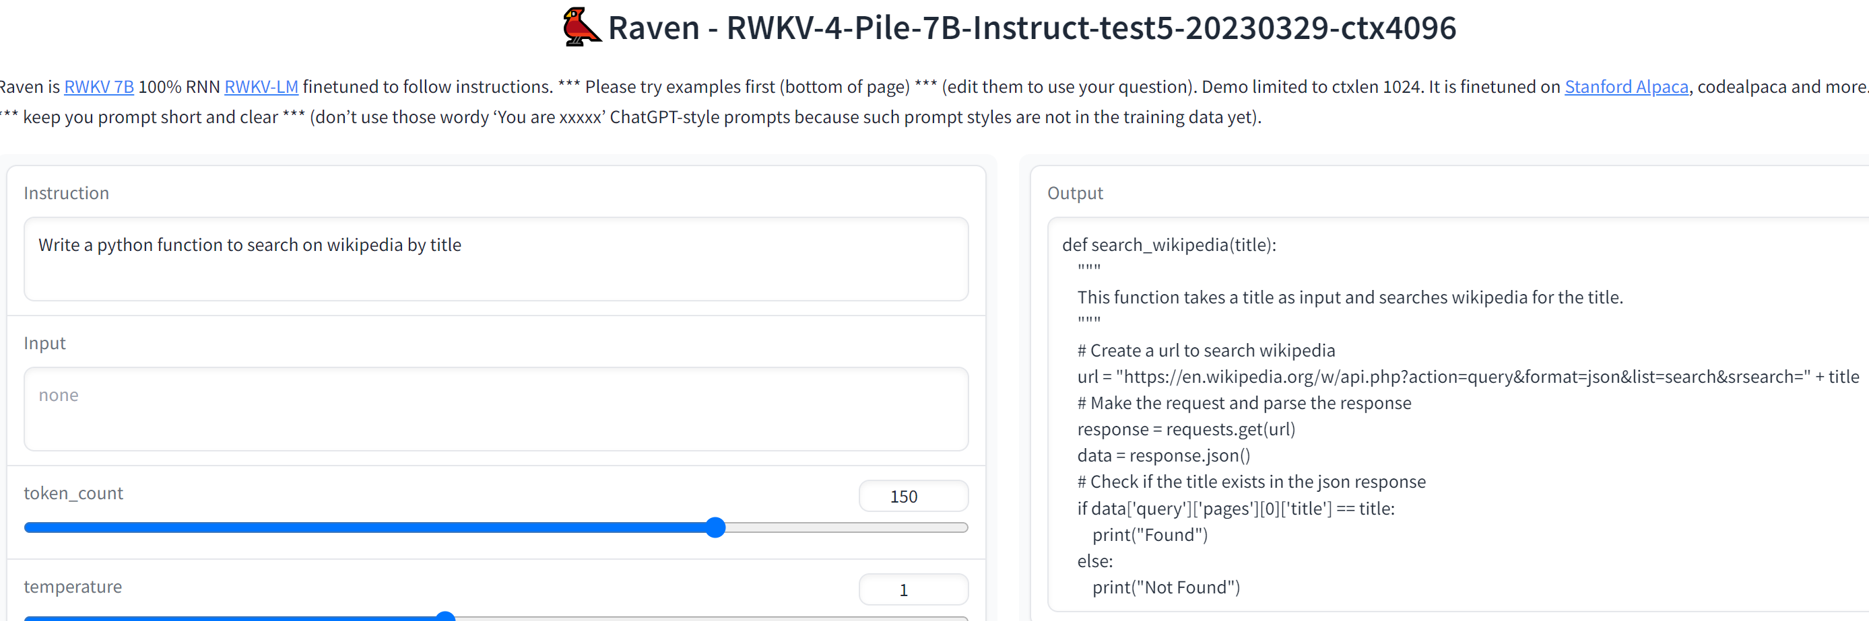Click the temperature label
The height and width of the screenshot is (621, 1869).
tap(73, 587)
